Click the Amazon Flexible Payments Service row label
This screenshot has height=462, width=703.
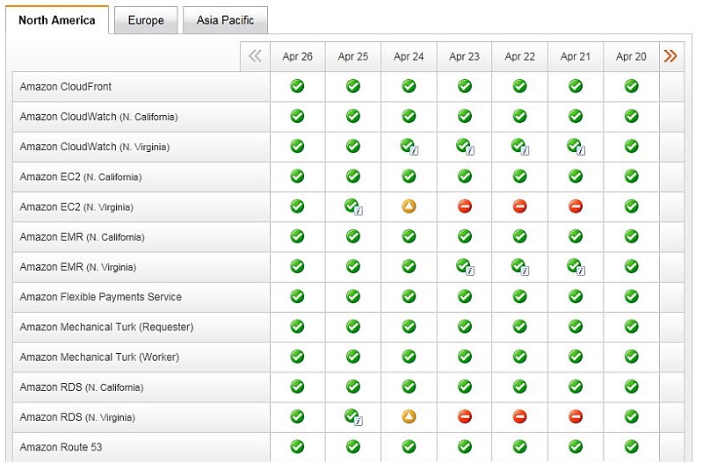tap(100, 297)
